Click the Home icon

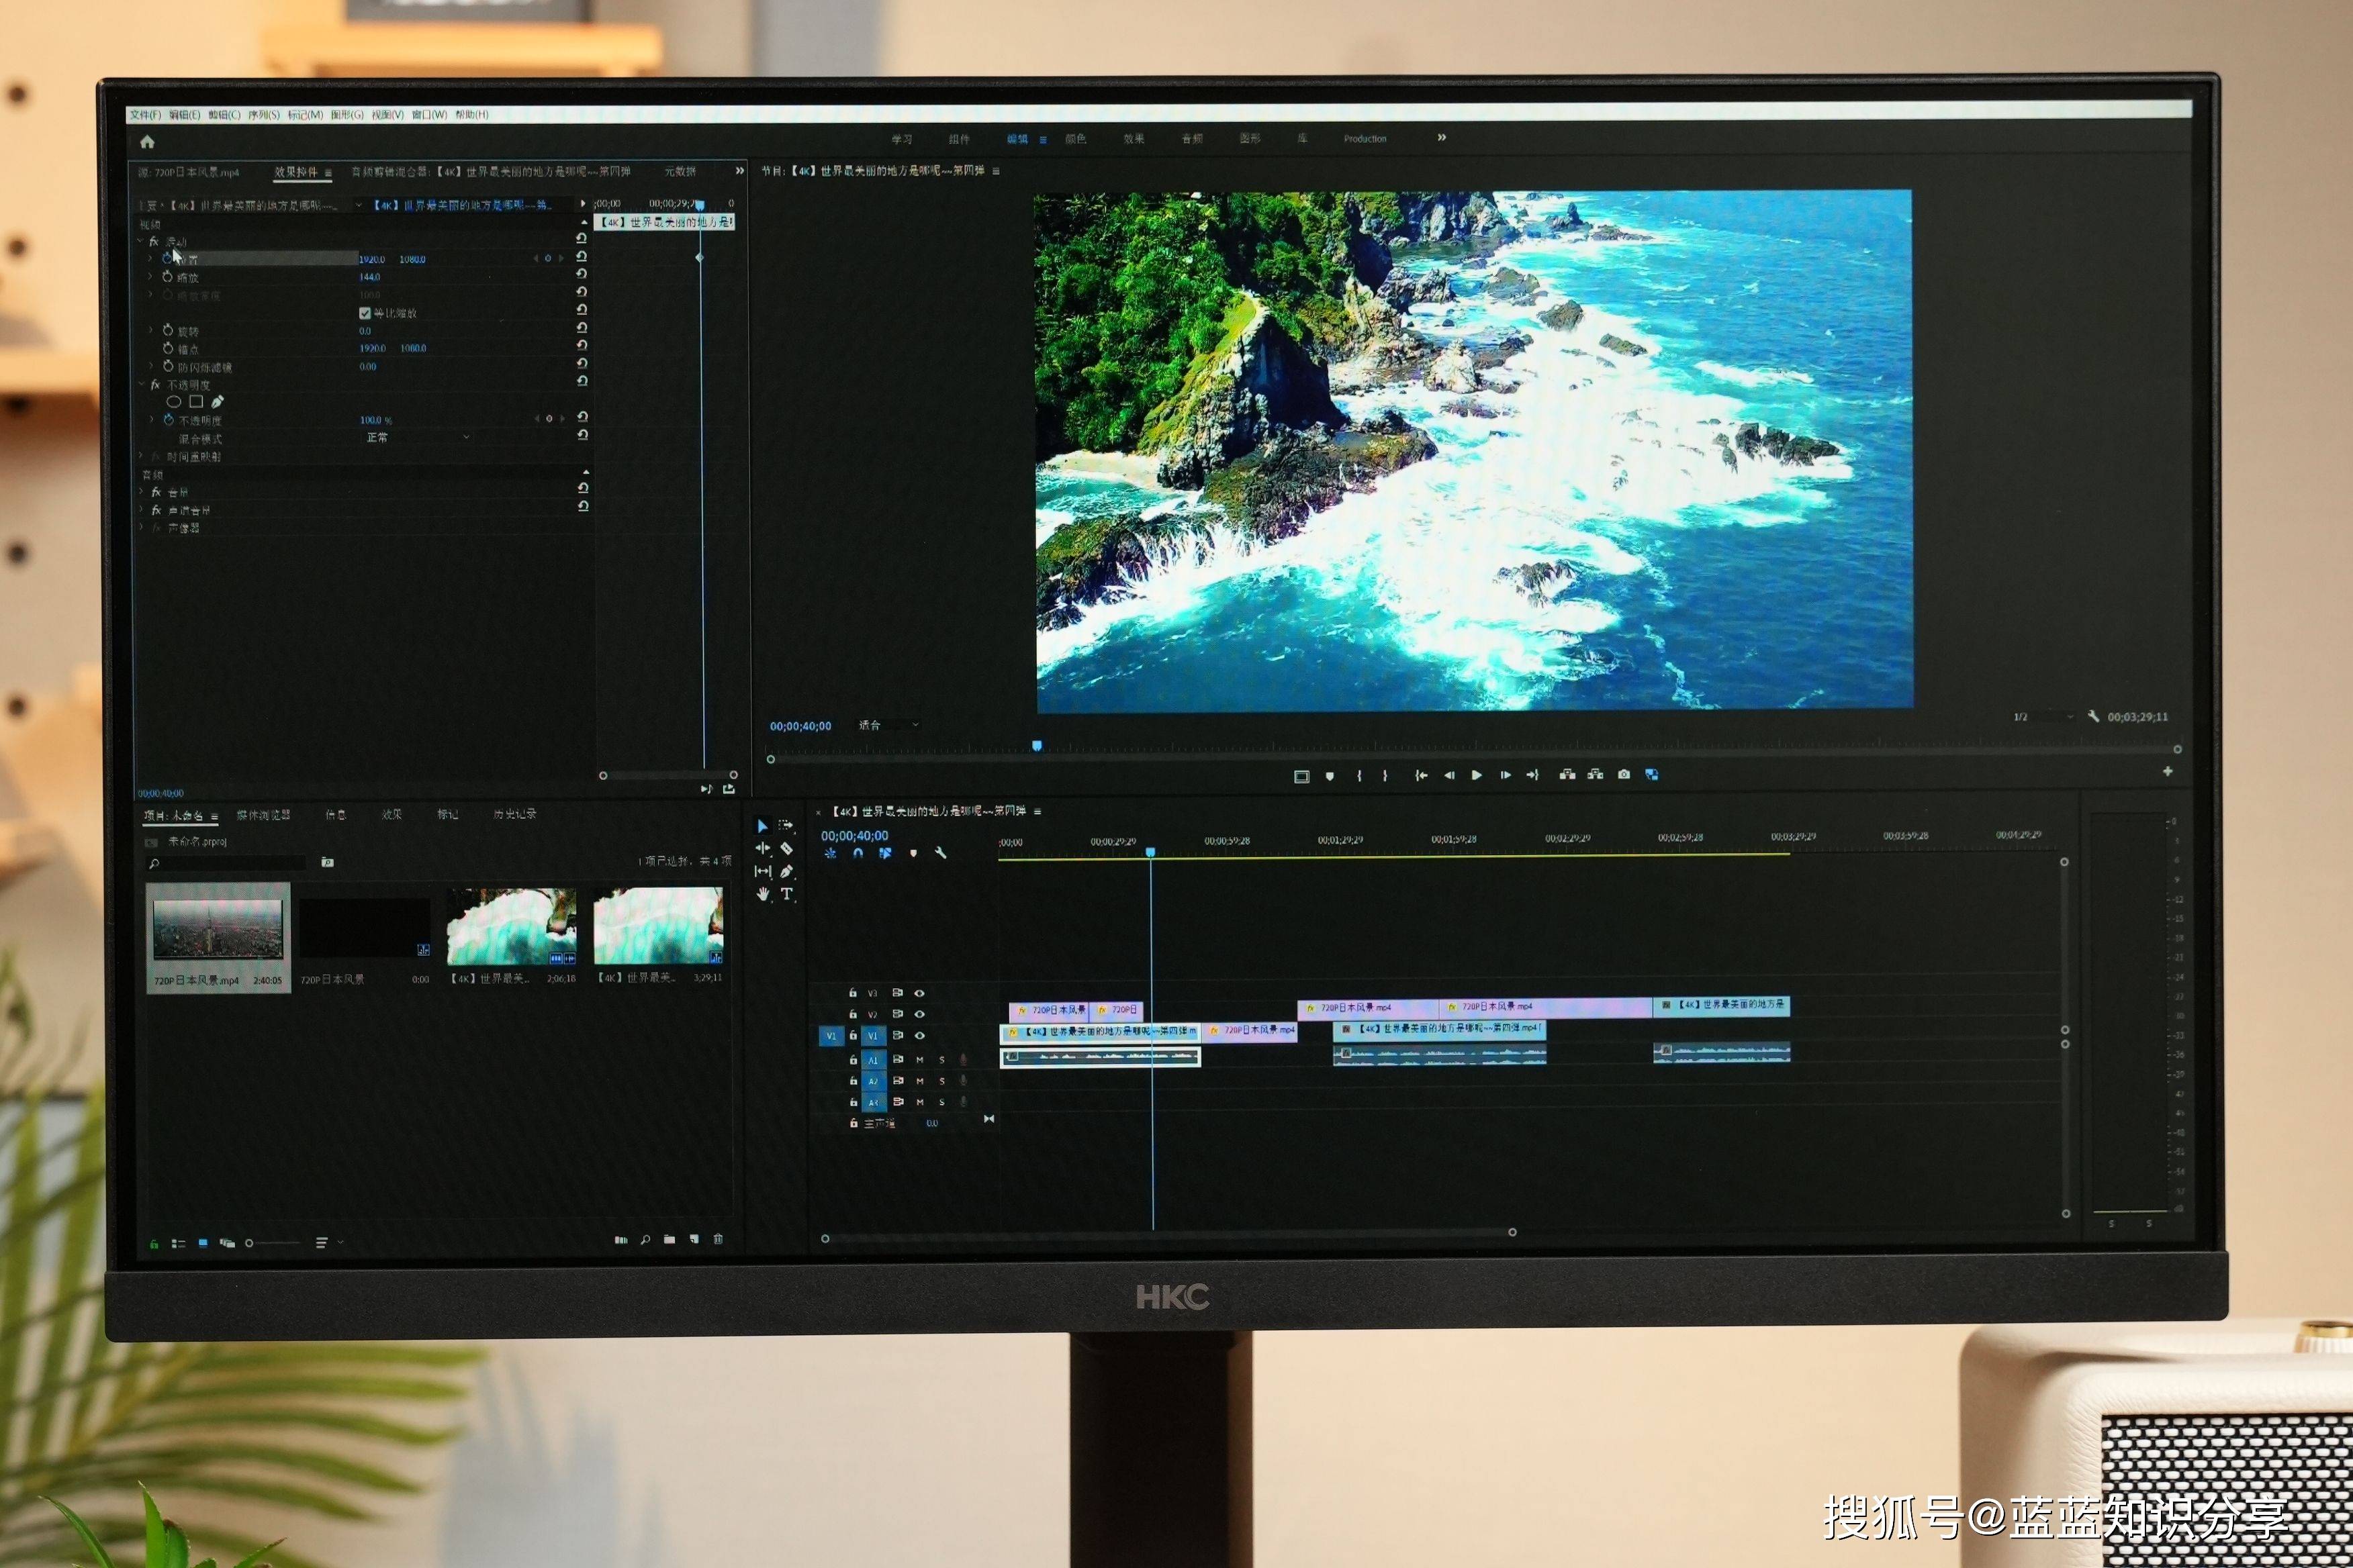tap(147, 142)
